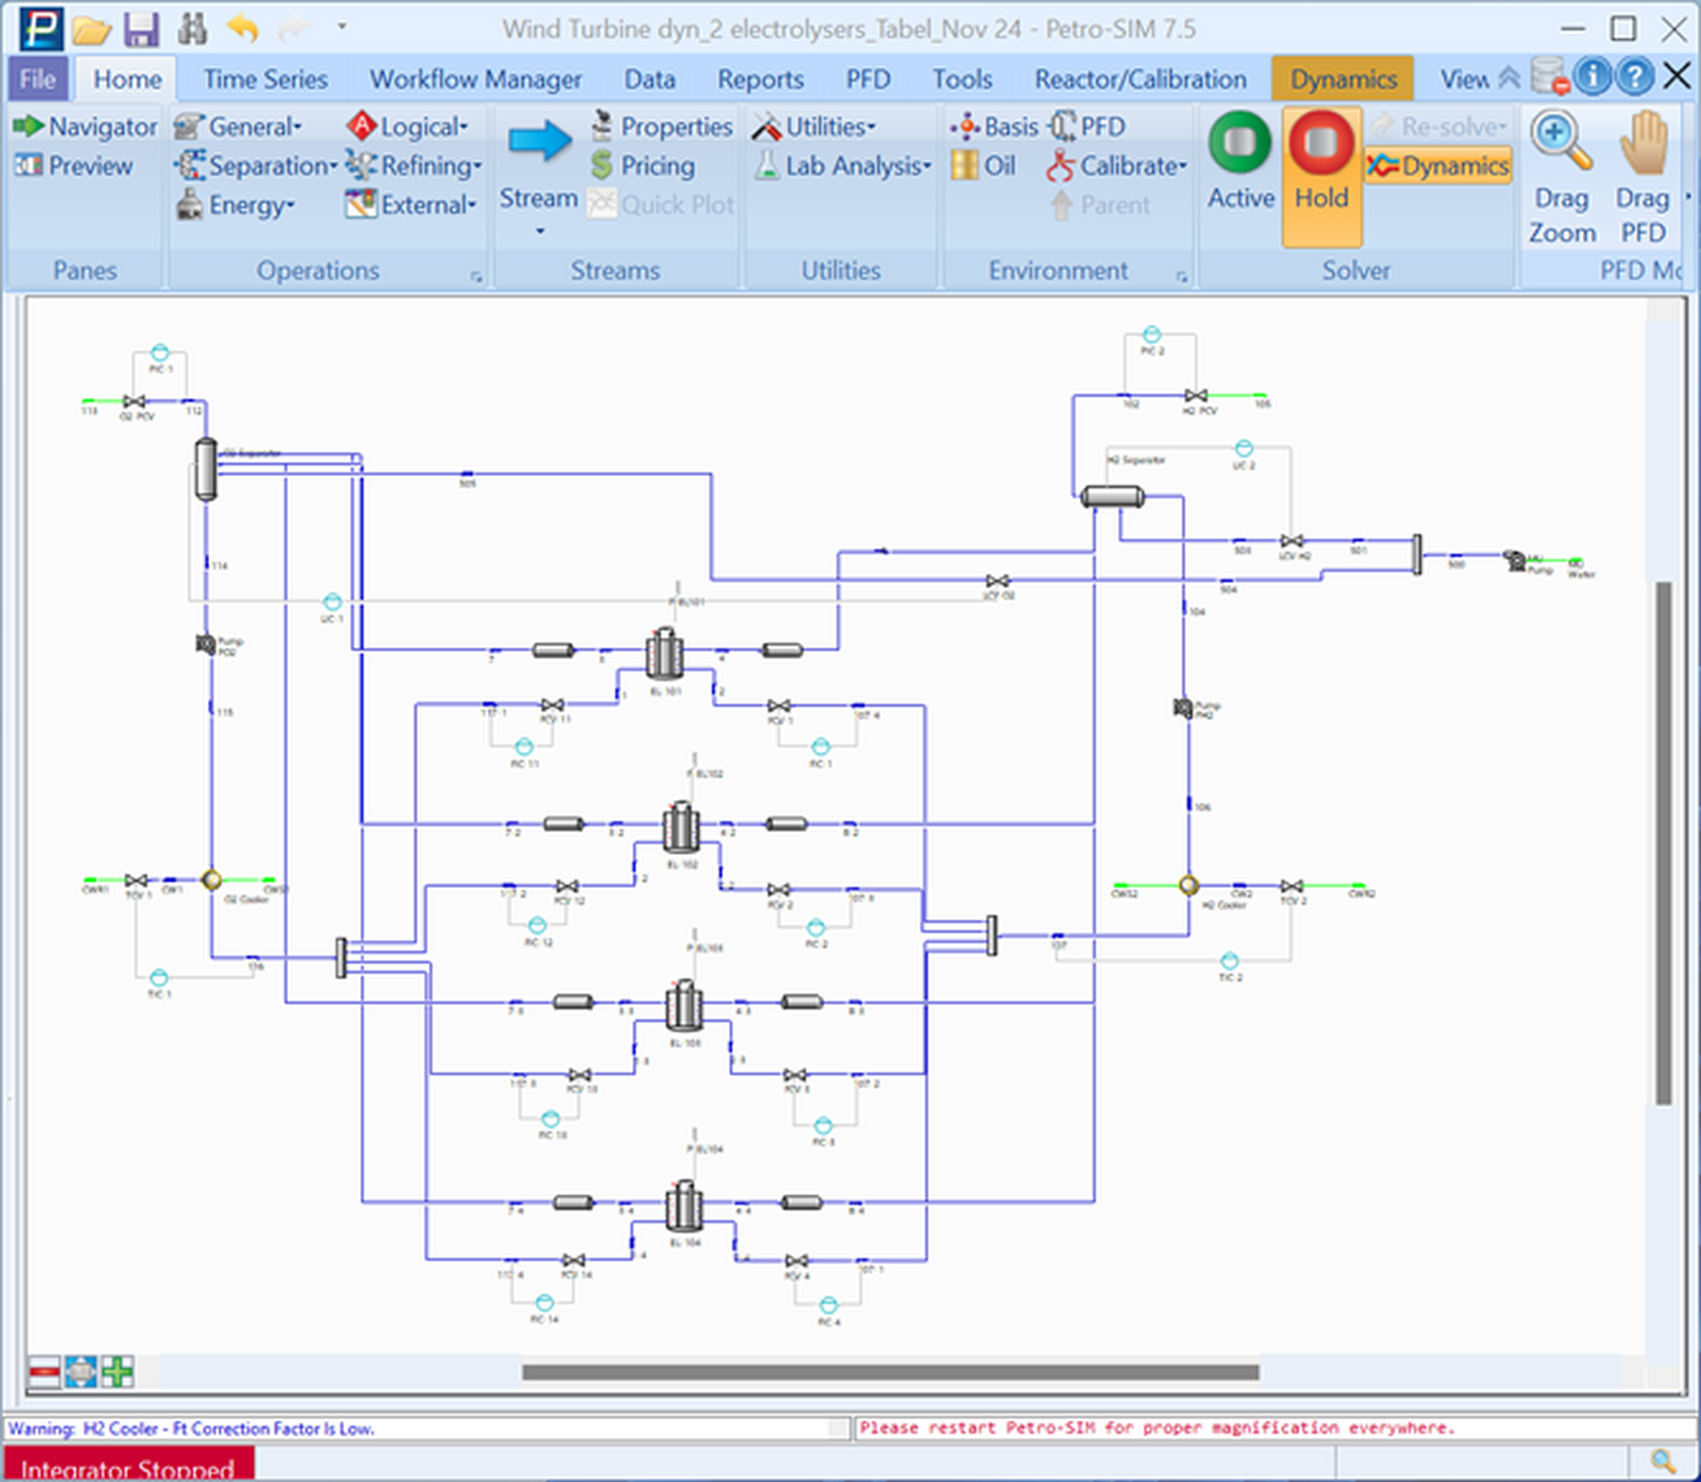Open the Workflow Manager ribbon tab
Image resolution: width=1701 pixels, height=1482 pixels.
click(x=475, y=79)
